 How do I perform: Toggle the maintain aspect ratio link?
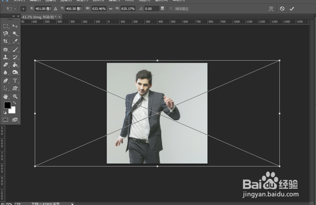(x=111, y=9)
